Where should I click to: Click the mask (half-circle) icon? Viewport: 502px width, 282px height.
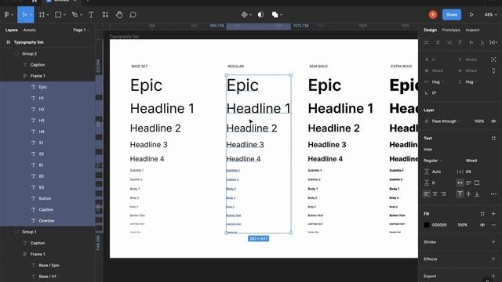[x=260, y=15]
